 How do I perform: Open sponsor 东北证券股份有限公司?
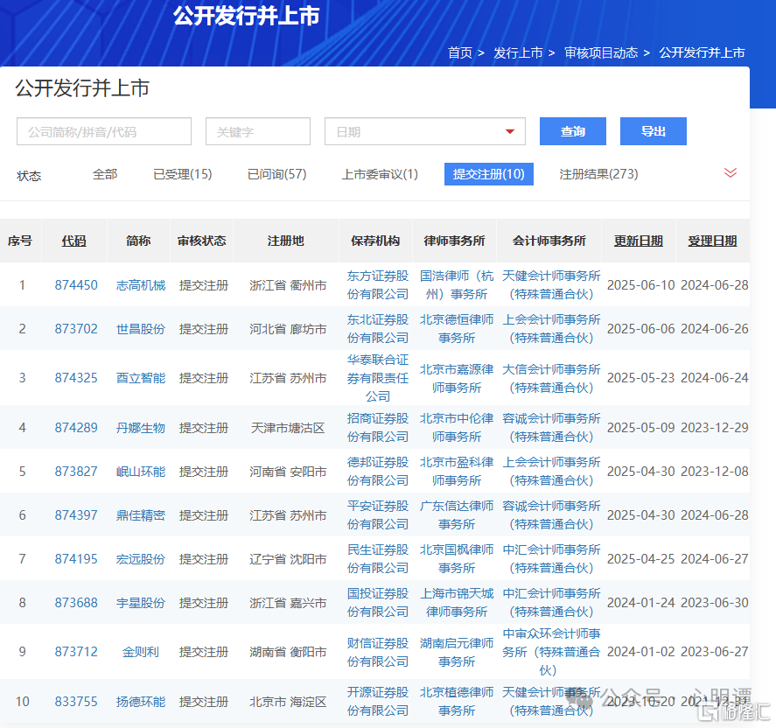[378, 329]
